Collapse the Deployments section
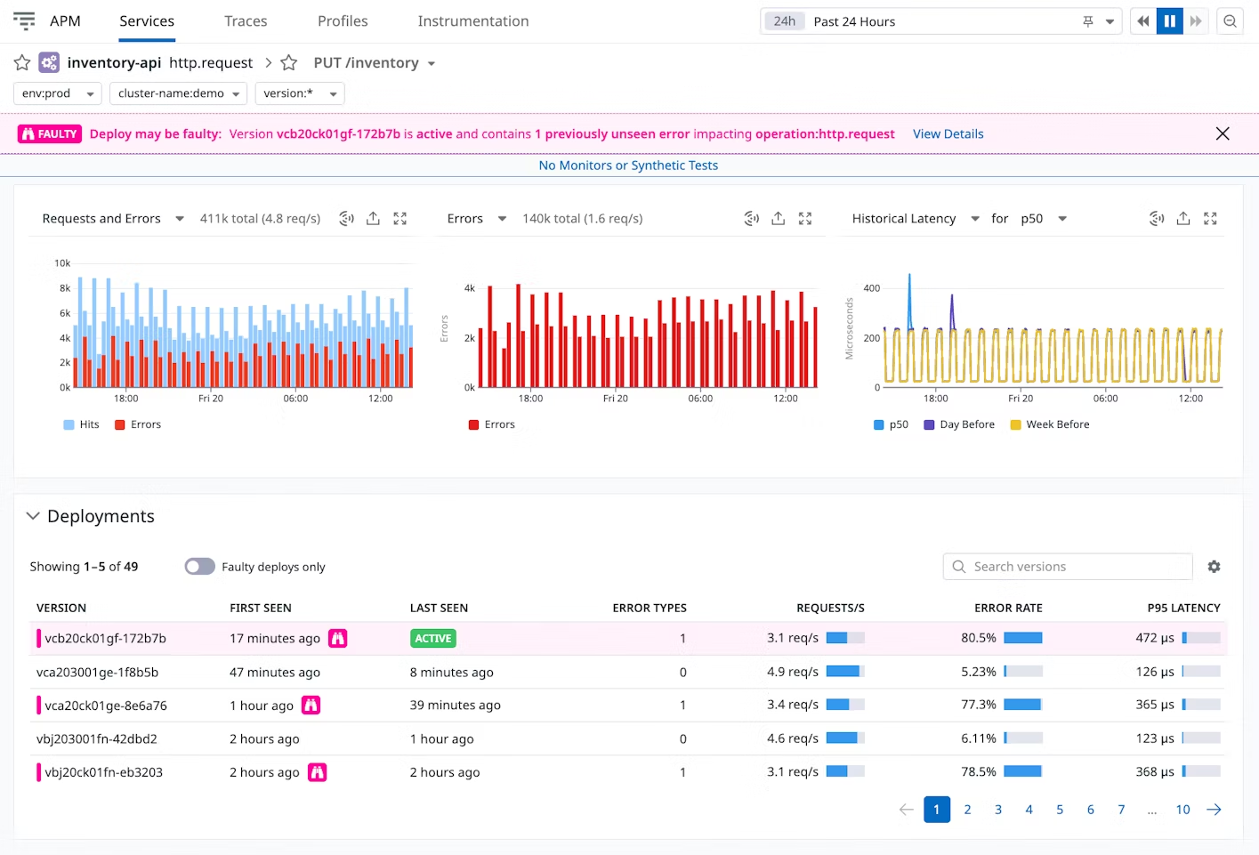This screenshot has height=855, width=1259. pos(33,516)
